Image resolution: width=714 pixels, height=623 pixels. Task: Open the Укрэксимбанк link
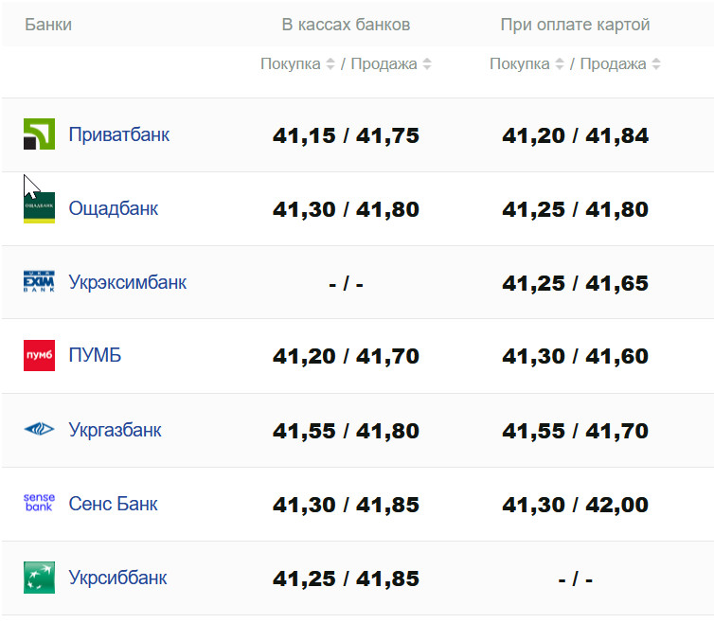coord(127,282)
